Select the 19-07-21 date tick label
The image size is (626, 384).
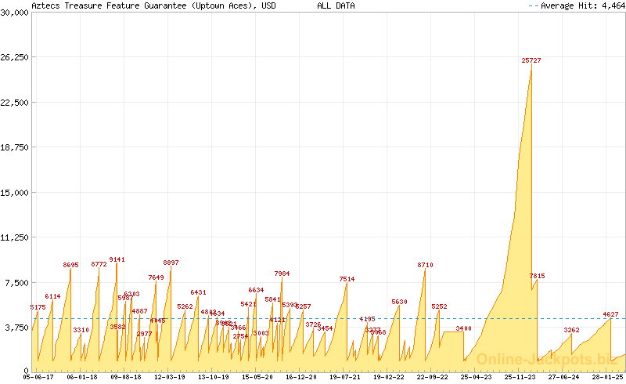pyautogui.click(x=344, y=377)
